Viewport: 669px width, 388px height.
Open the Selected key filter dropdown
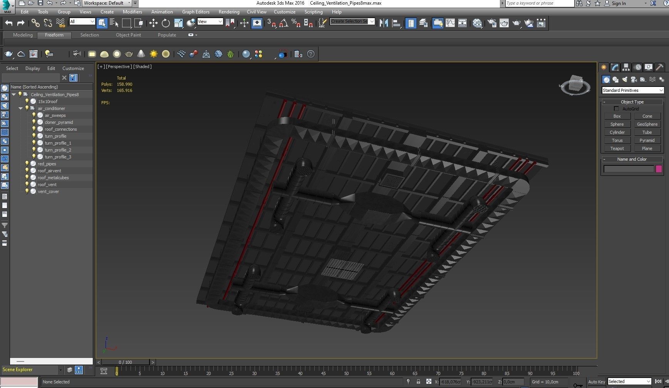click(629, 381)
